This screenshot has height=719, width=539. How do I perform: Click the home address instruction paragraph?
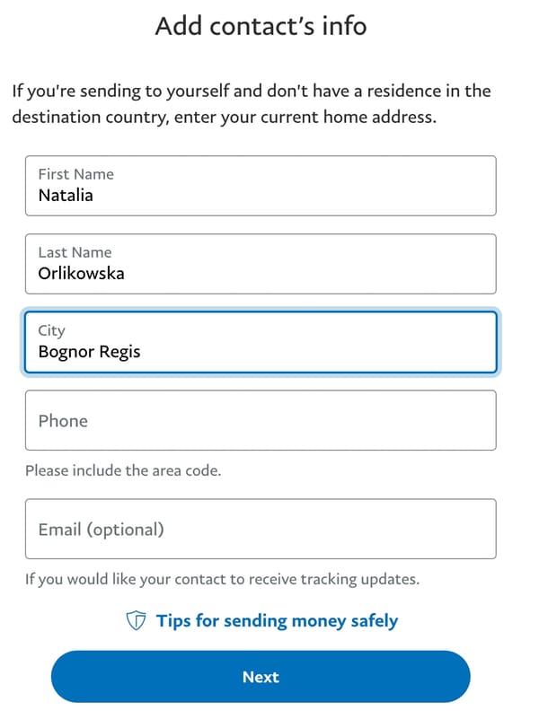[x=252, y=103]
